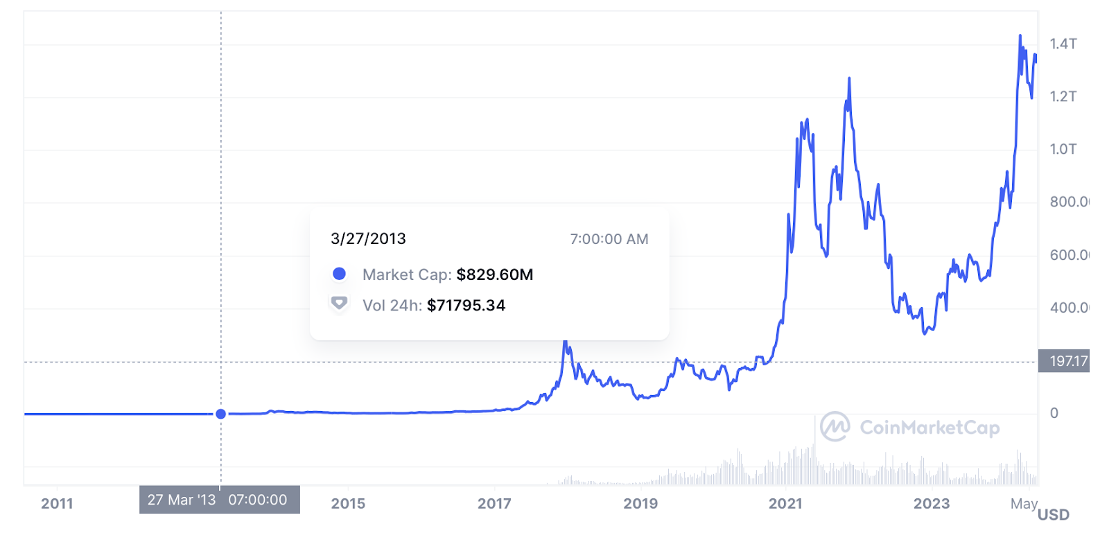Click the USD currency label

click(1054, 514)
